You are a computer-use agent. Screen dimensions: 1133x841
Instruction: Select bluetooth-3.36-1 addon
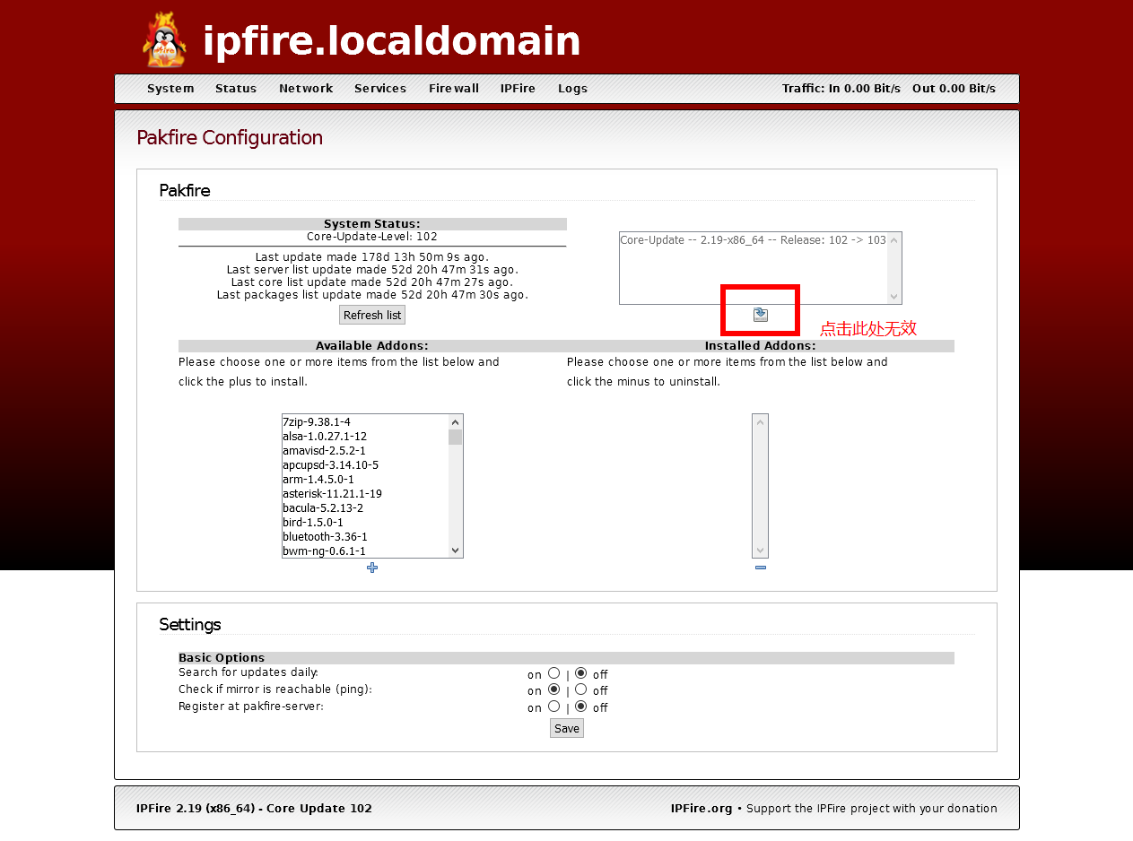click(365, 536)
